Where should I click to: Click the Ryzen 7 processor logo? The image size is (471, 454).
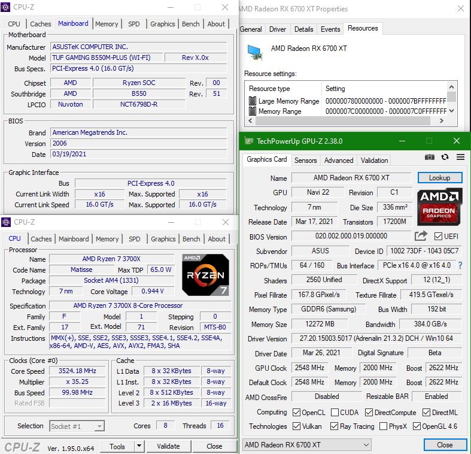(x=205, y=275)
